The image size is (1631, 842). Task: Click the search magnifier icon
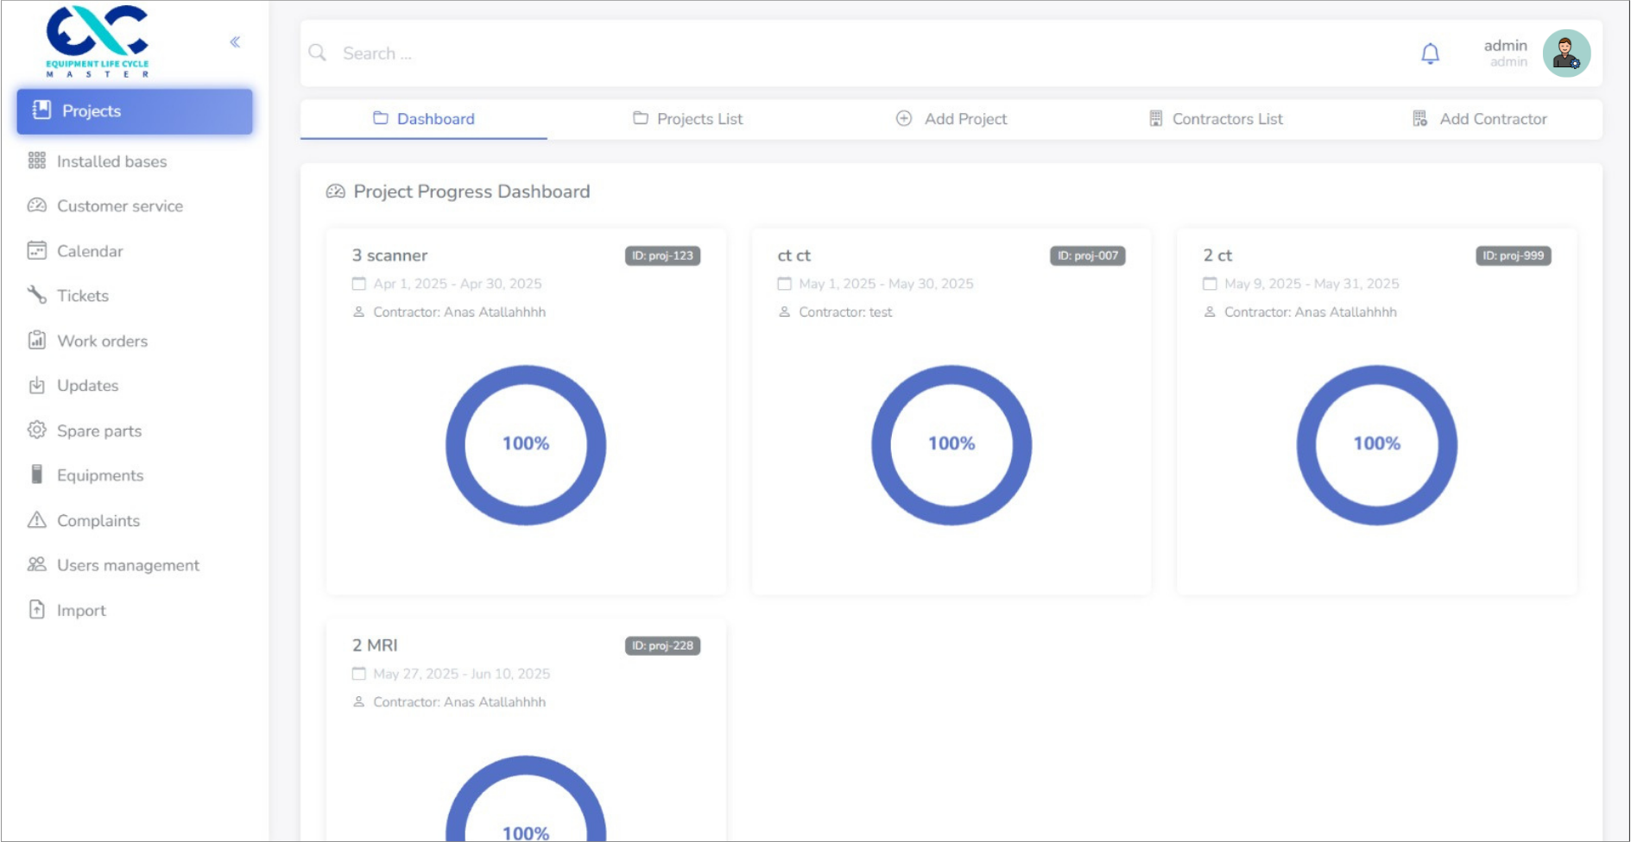tap(318, 53)
